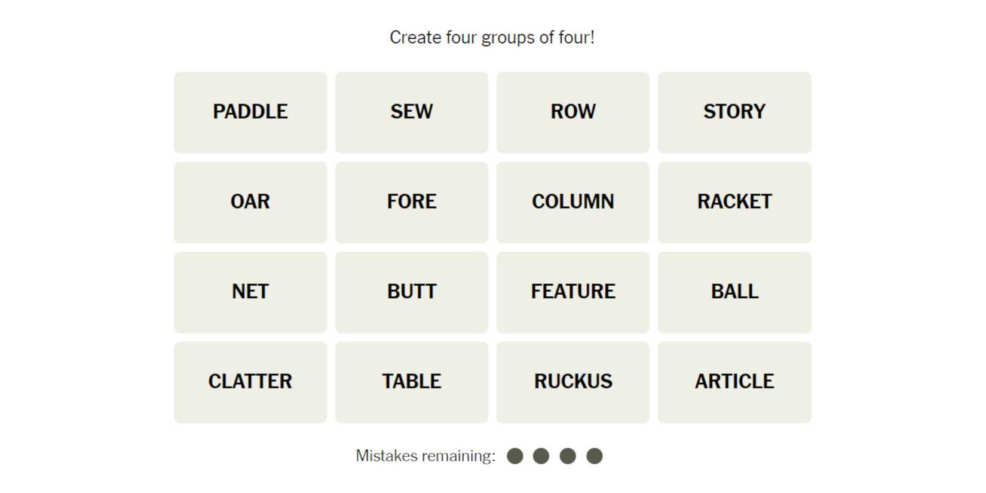Click the first mistakes remaining dot

click(x=515, y=457)
